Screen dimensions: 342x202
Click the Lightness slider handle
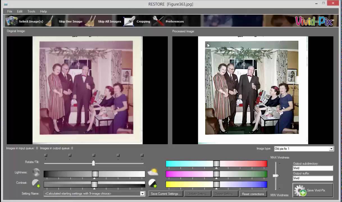coord(95,174)
